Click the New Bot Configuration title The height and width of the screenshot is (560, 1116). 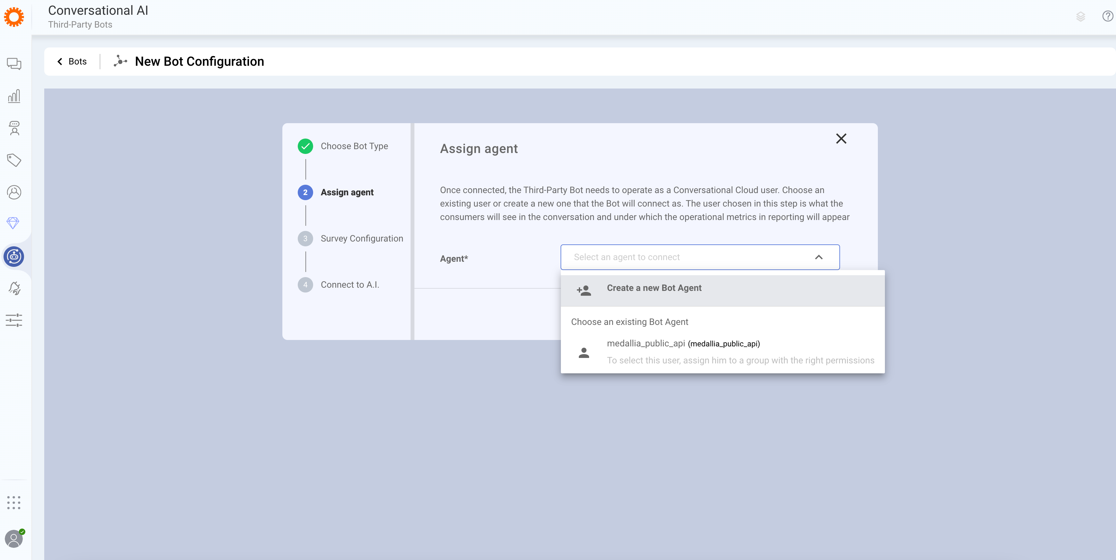(199, 62)
